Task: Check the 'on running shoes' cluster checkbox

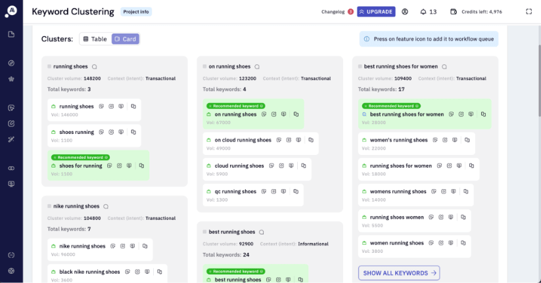Action: [x=204, y=66]
